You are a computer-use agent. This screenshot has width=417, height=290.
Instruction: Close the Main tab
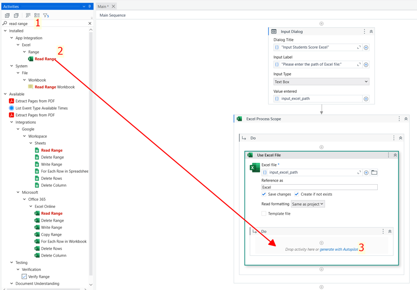[x=113, y=6]
